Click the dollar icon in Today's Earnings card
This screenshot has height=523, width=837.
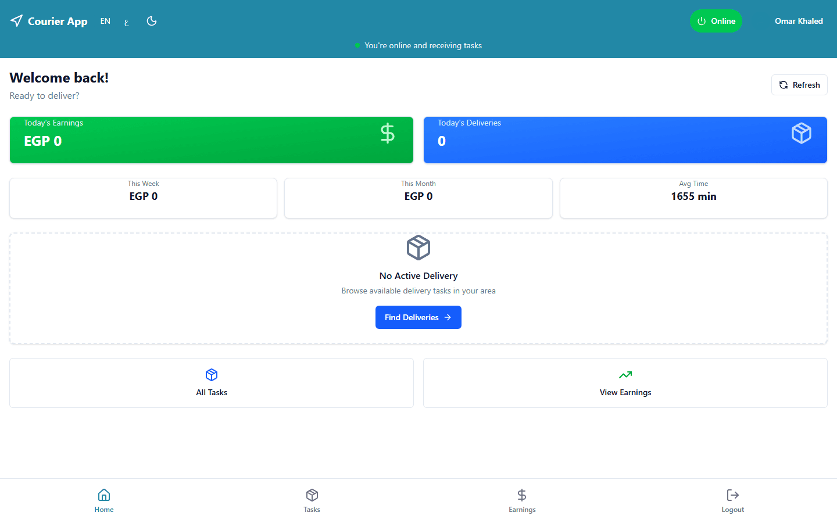[x=388, y=133]
